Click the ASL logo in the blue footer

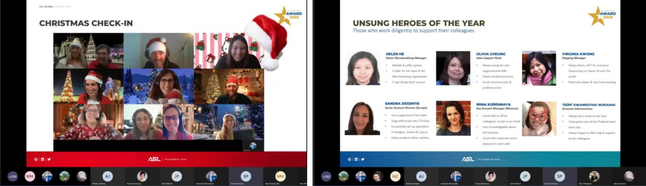coord(468,159)
